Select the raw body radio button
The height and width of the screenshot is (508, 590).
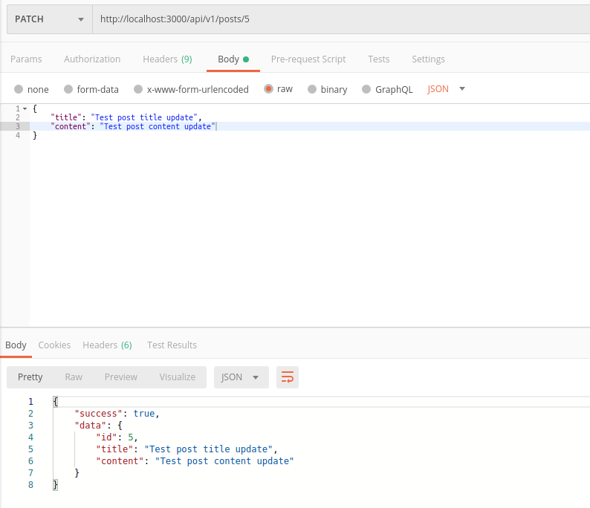tap(268, 89)
